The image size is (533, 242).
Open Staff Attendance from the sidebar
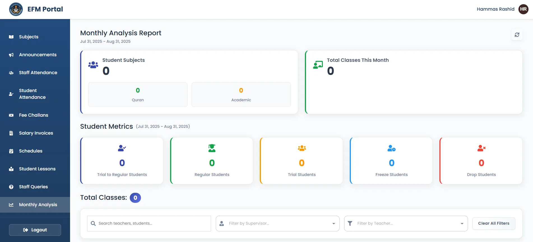[x=38, y=73]
